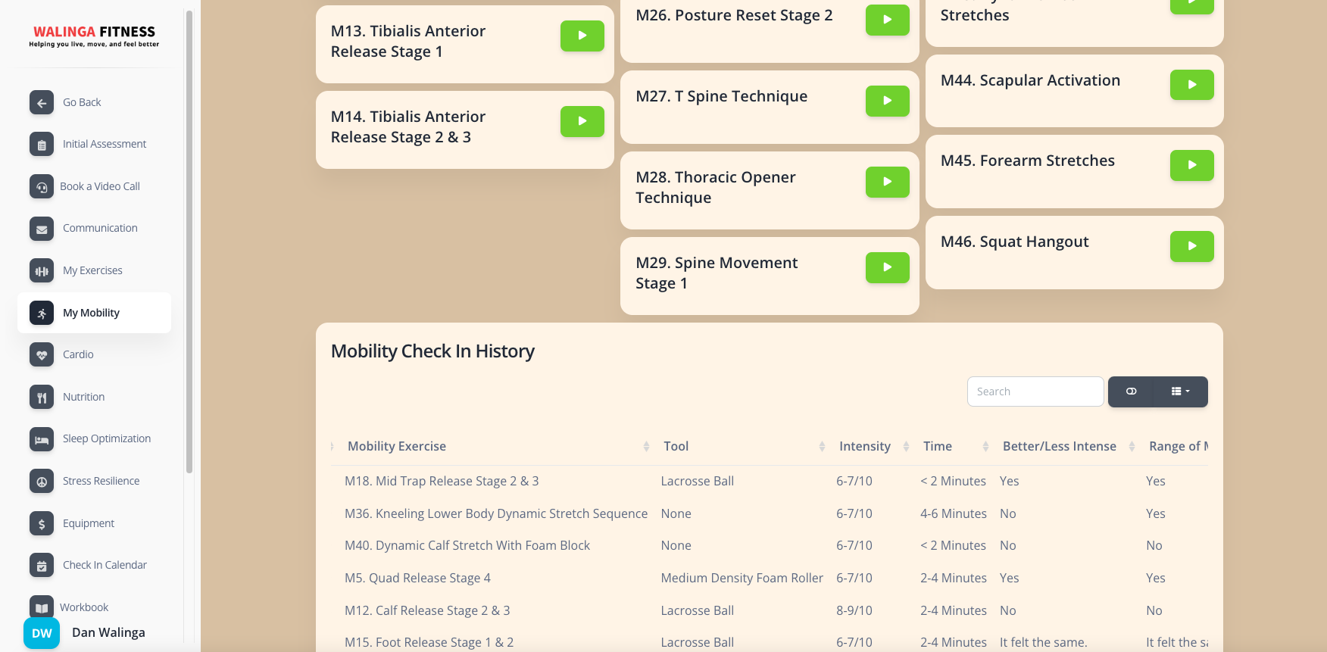The height and width of the screenshot is (652, 1327).
Task: Click the Equipment dollar icon
Action: [42, 523]
